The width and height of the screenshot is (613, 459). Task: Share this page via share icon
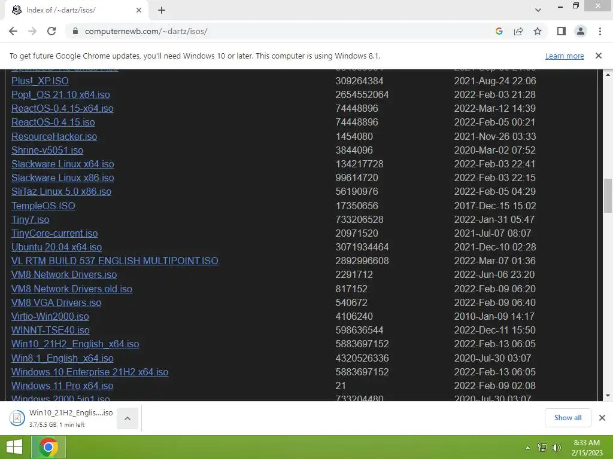click(x=518, y=31)
